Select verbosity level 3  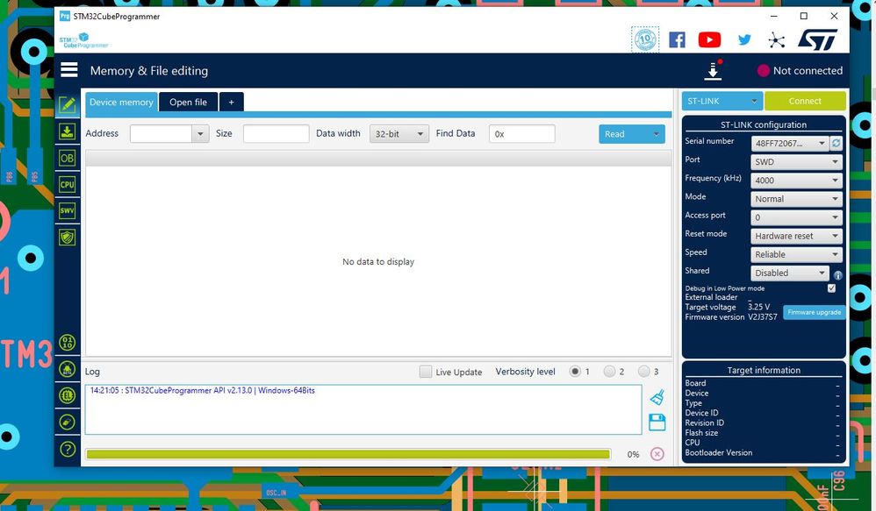644,371
